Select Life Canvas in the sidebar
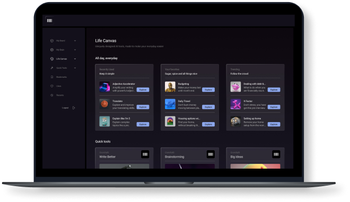 click(x=62, y=59)
